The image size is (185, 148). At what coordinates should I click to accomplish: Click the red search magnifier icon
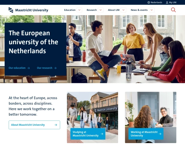point(173,10)
